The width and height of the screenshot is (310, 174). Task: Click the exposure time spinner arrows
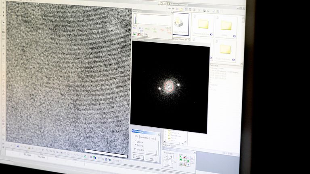172,162
